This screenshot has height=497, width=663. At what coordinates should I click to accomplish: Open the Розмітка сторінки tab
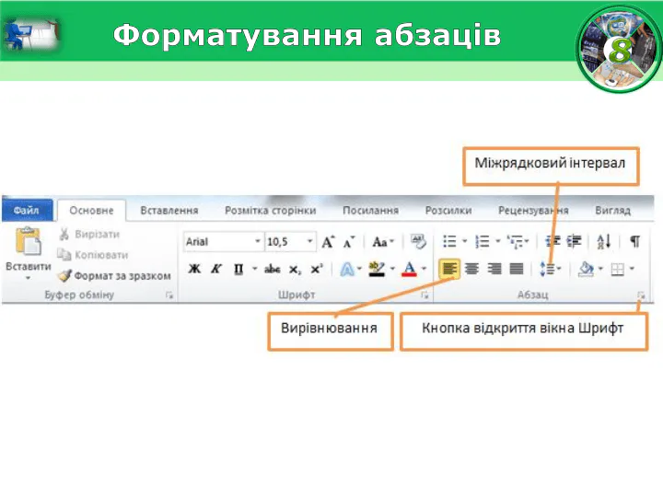270,210
